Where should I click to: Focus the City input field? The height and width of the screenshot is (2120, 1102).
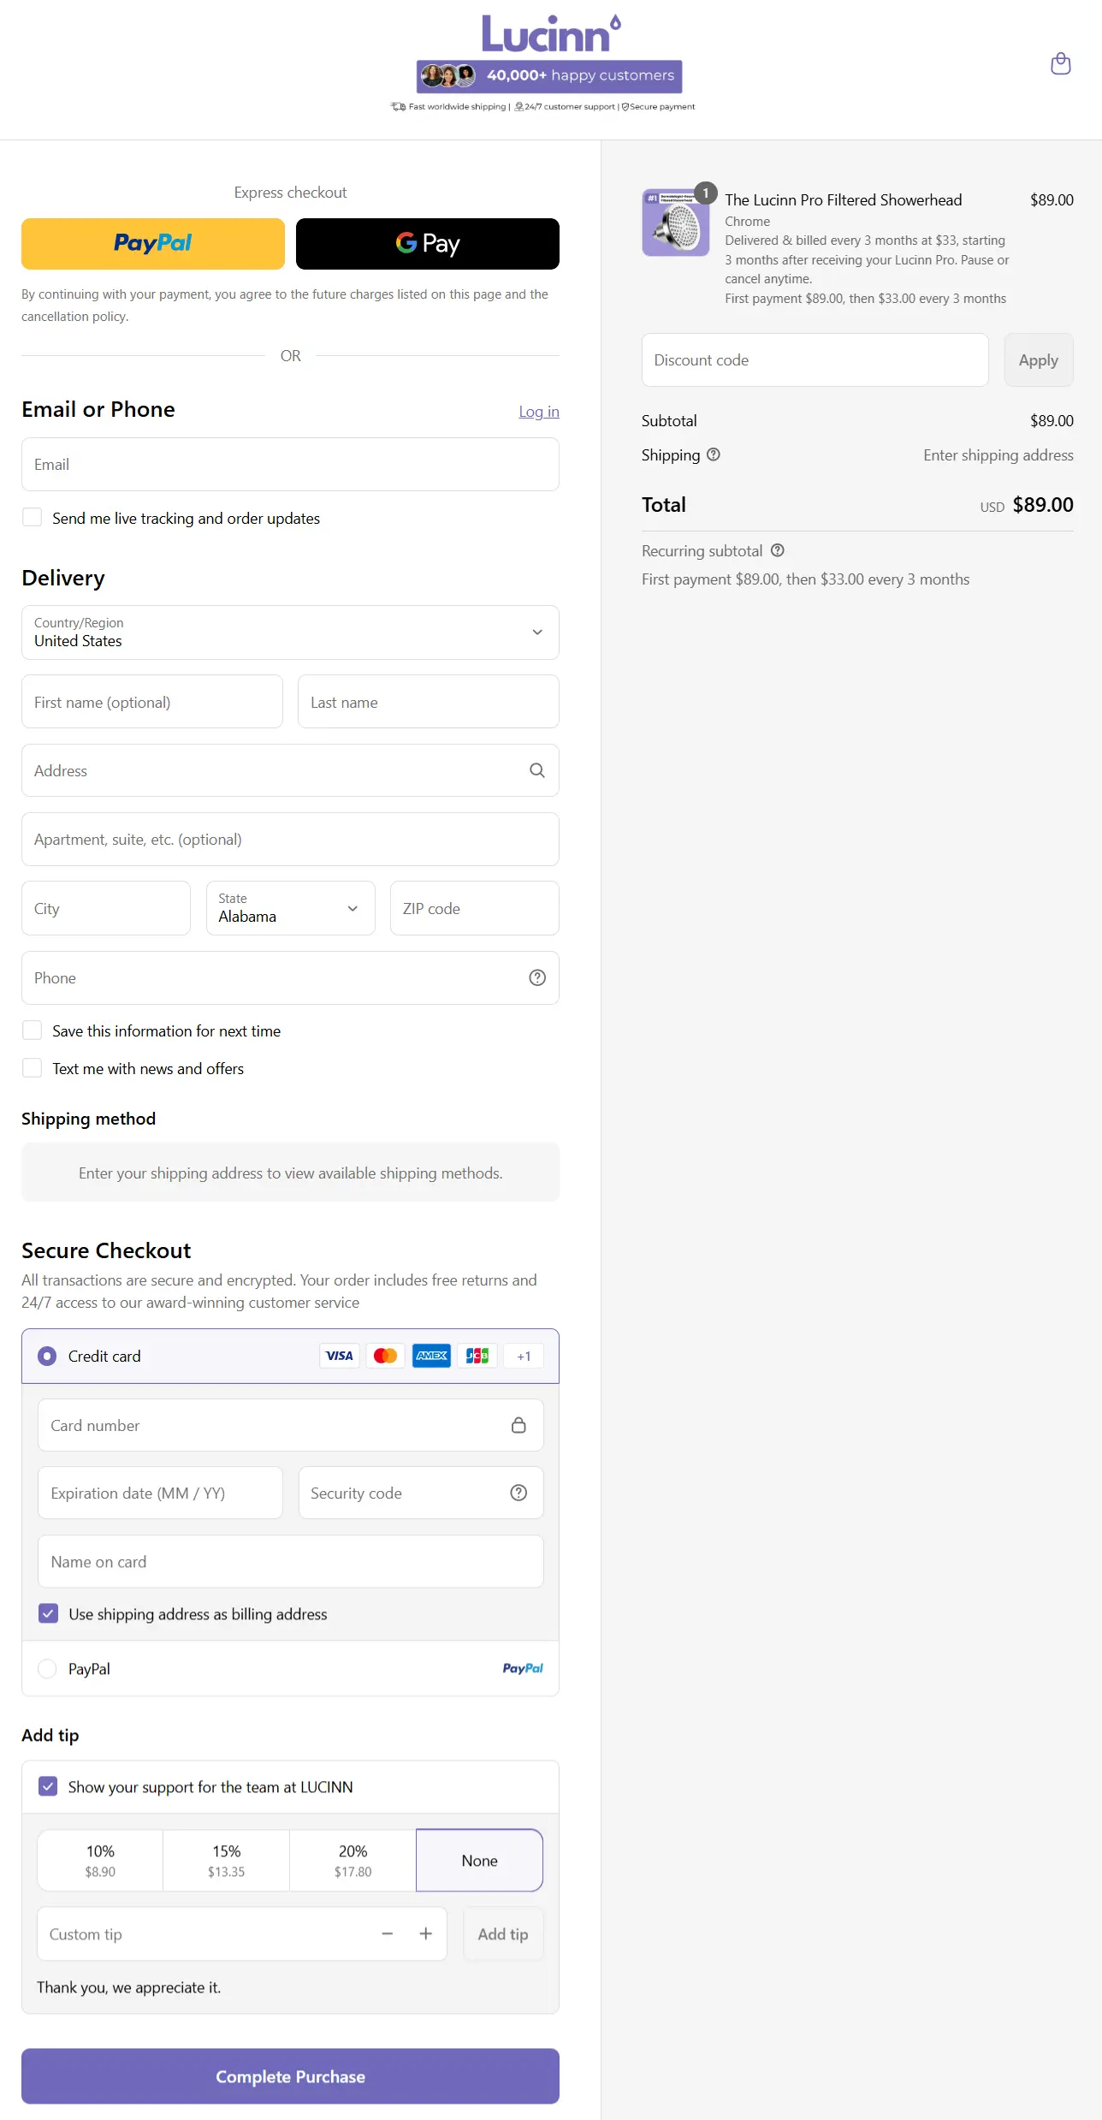click(106, 908)
